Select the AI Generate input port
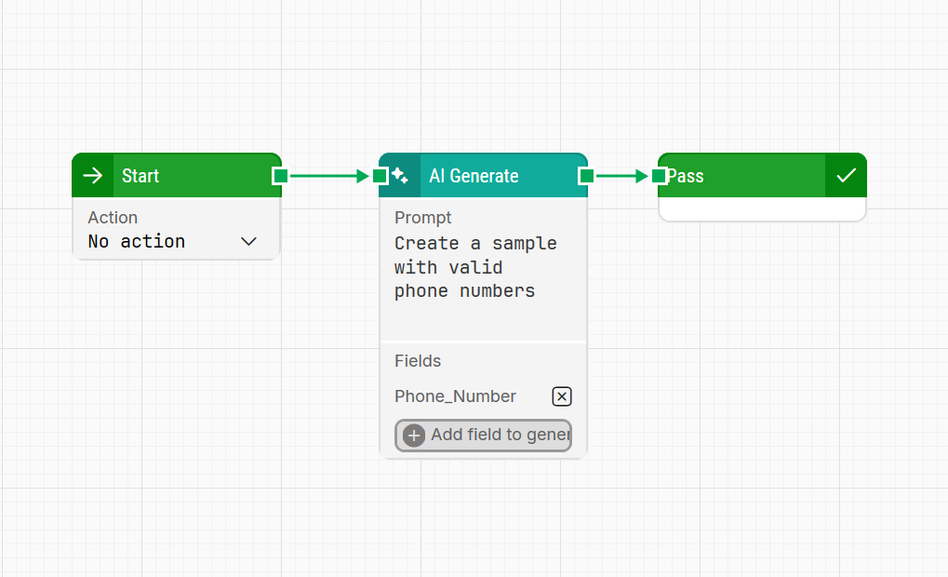The height and width of the screenshot is (577, 948). pyautogui.click(x=381, y=176)
